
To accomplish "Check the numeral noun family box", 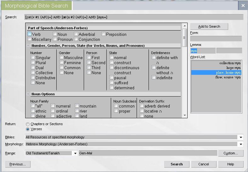I will [x=53, y=106].
